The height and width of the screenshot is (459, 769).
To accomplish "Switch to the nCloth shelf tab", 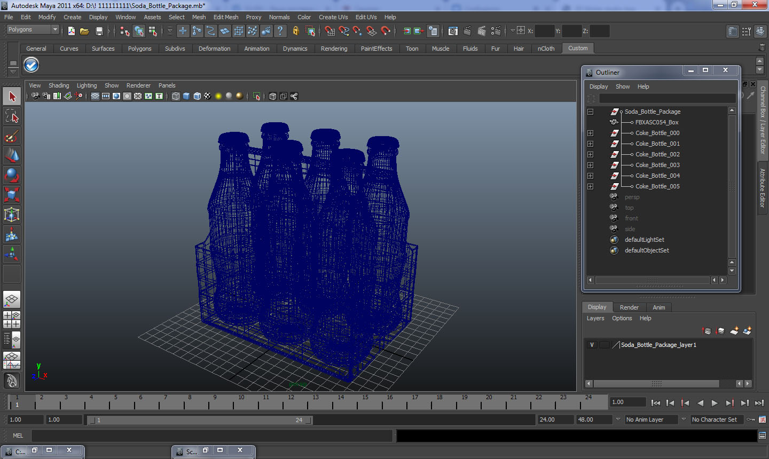I will (x=546, y=49).
